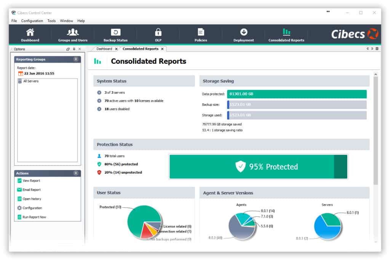This screenshot has width=390, height=262.
Task: Open the Help menu
Action: (81, 21)
